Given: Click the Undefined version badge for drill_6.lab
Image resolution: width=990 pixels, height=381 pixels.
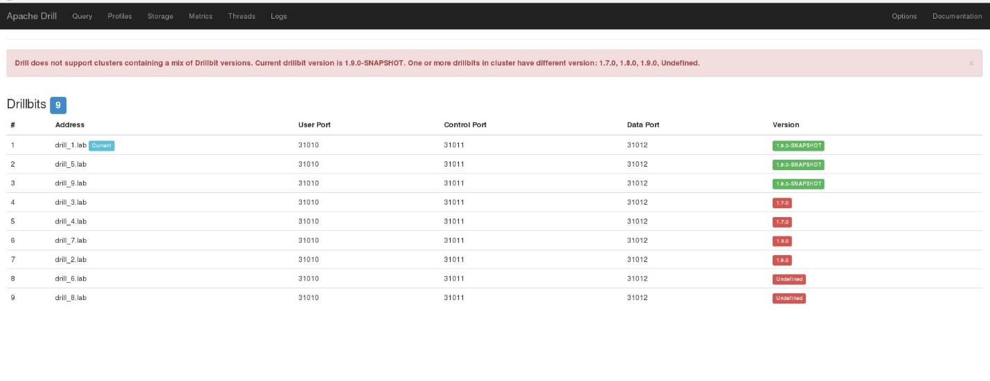Looking at the screenshot, I should coord(789,279).
